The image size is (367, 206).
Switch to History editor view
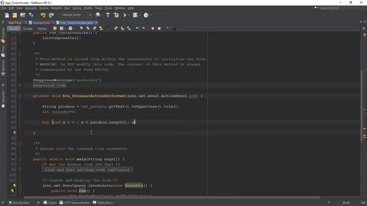(x=42, y=29)
